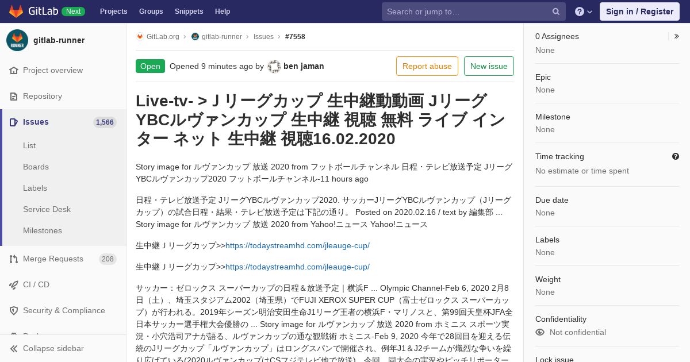
Task: Click the Open status badge
Action: [x=150, y=66]
